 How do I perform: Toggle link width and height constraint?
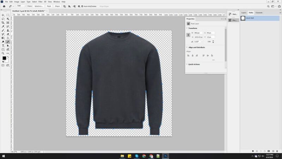point(188,35)
